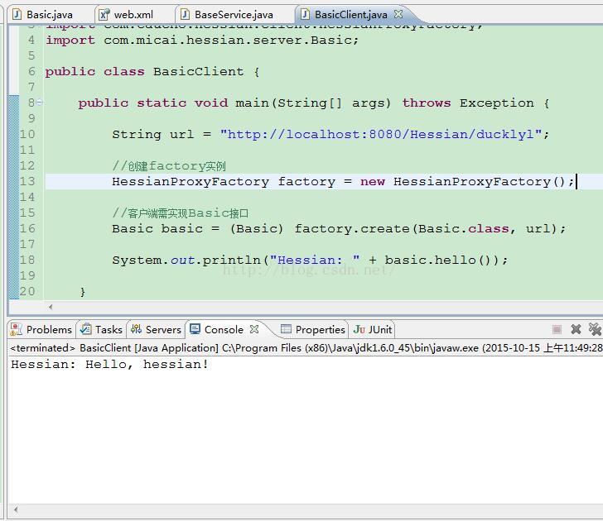This screenshot has width=603, height=521.
Task: Click the 'Hessian: Hello, hessian!' console output
Action: 109,365
